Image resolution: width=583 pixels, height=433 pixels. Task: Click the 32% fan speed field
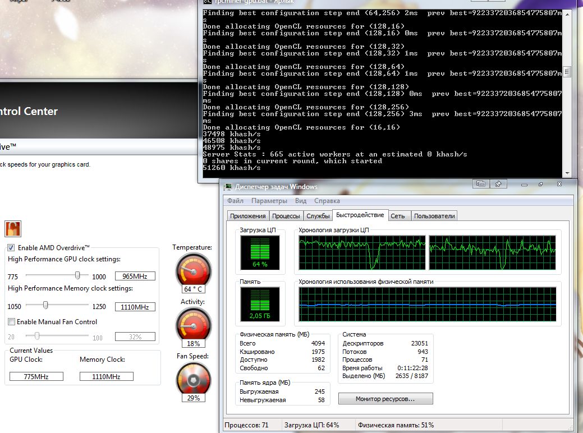click(x=135, y=337)
